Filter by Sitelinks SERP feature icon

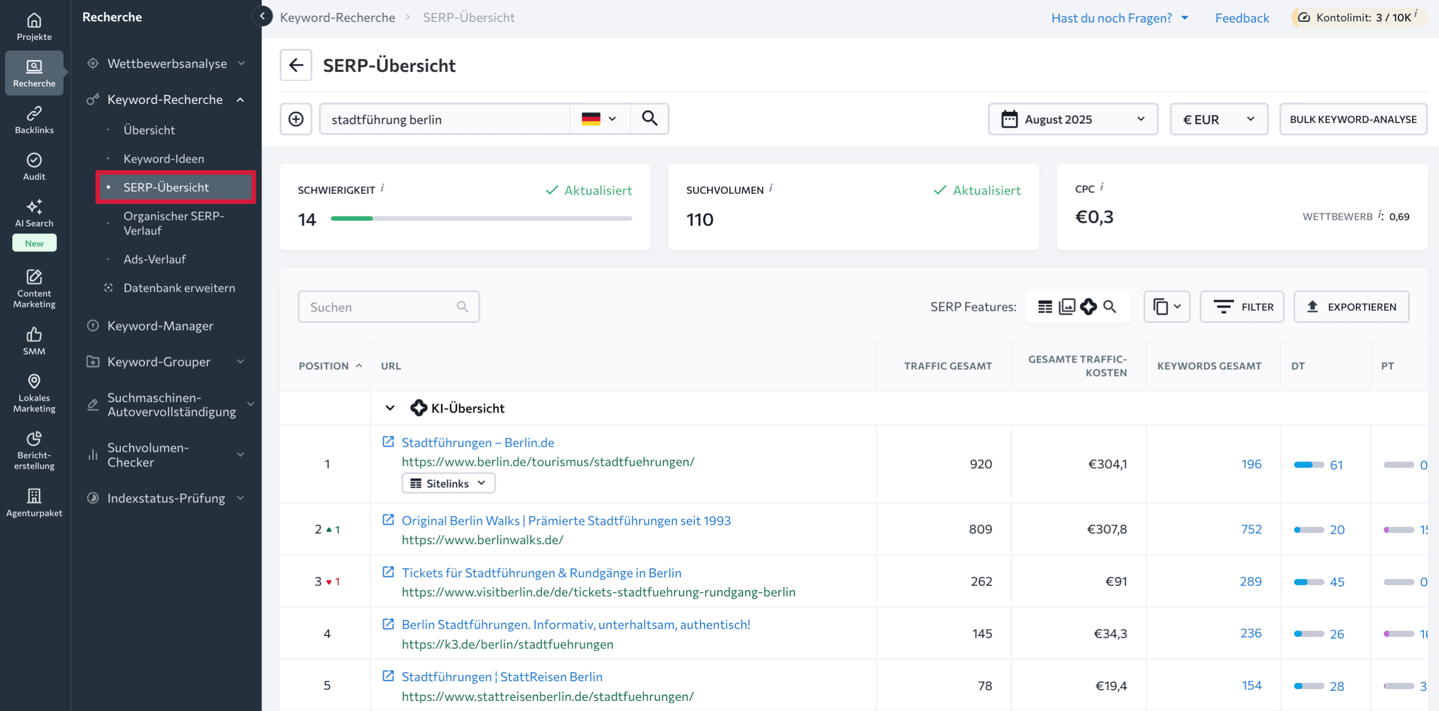pyautogui.click(x=1045, y=307)
